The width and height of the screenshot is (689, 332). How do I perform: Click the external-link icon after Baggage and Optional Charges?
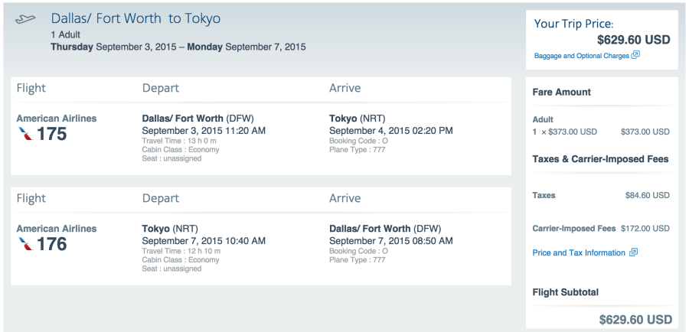click(x=635, y=55)
